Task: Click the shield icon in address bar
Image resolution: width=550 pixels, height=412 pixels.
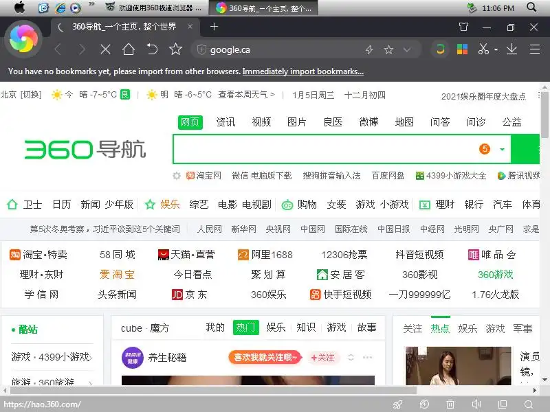Action: tap(201, 49)
